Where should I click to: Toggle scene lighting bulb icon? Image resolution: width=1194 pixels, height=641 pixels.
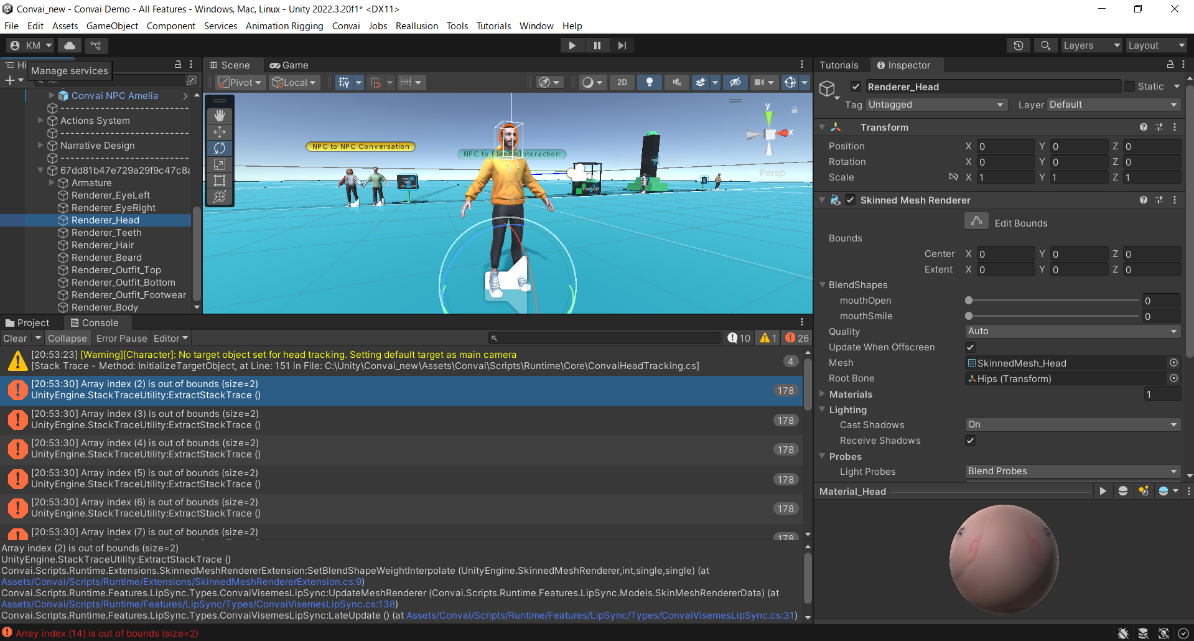[650, 82]
